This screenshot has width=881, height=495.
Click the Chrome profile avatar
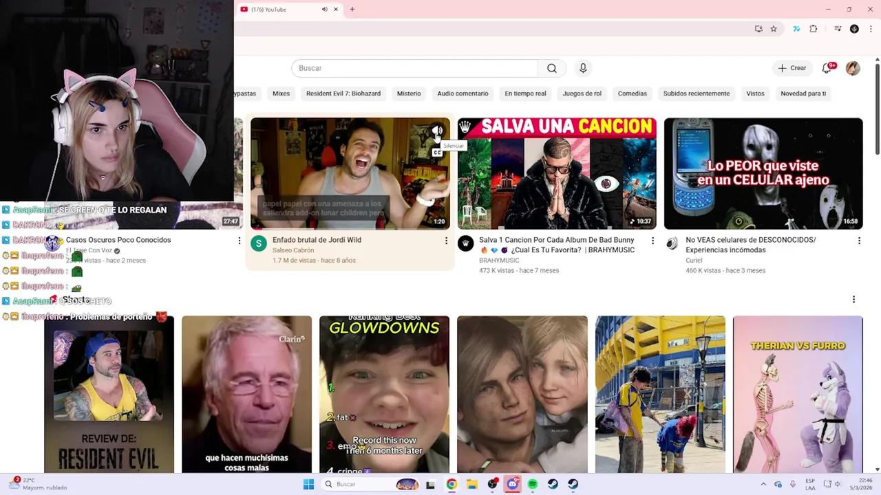point(854,29)
